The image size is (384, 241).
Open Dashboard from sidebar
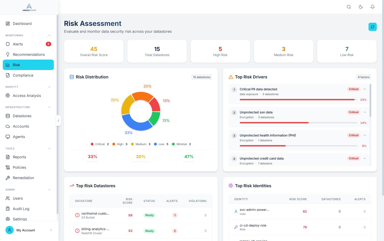coord(28,24)
